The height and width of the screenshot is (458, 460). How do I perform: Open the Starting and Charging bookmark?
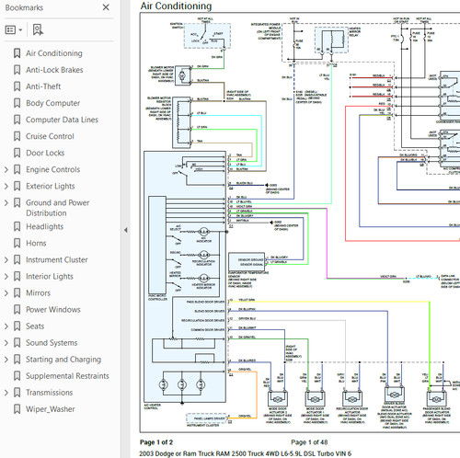(x=63, y=360)
